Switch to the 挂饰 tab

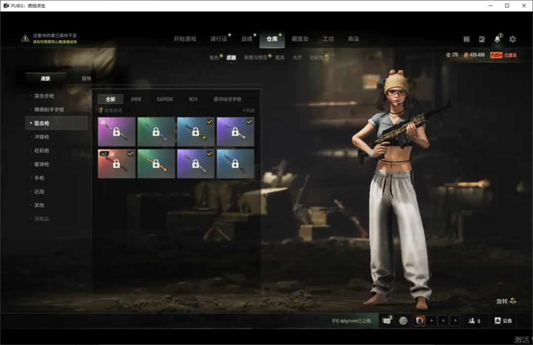[86, 78]
